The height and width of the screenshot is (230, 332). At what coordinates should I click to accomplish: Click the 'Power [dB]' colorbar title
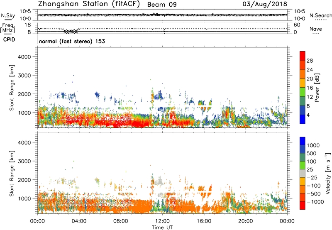pos(317,88)
